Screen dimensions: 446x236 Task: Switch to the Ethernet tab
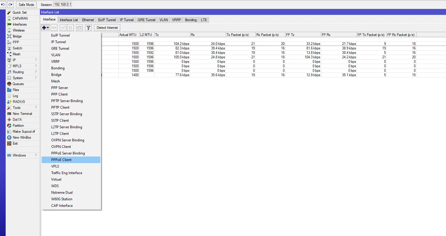[88, 20]
